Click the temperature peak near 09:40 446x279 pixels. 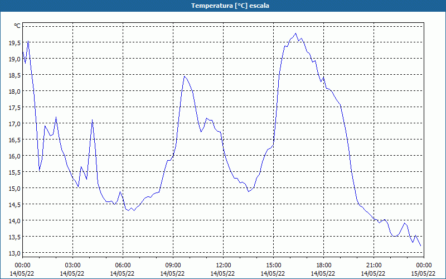point(185,76)
